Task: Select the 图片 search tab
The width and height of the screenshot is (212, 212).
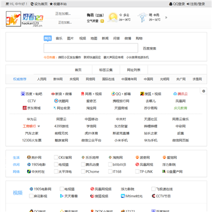Action: [70, 38]
